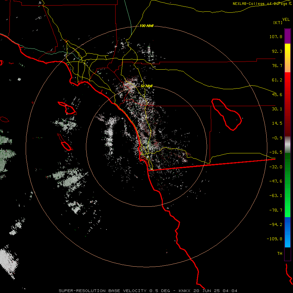Click the VEL legend title
The height and width of the screenshot is (293, 293).
pos(286,20)
